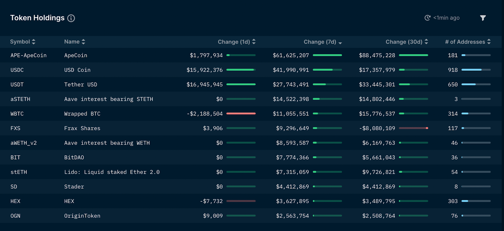Viewport: 504px width, 231px height.
Task: Toggle Change (7d) descending sort arrow
Action: tap(340, 43)
